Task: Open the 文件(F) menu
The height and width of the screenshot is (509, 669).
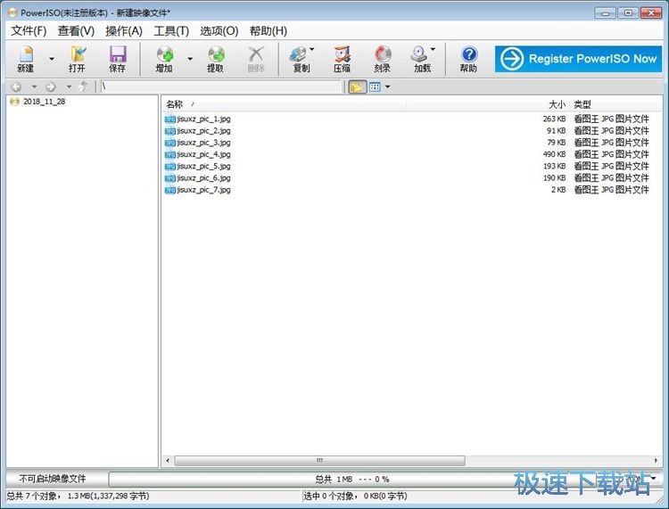Action: point(29,30)
